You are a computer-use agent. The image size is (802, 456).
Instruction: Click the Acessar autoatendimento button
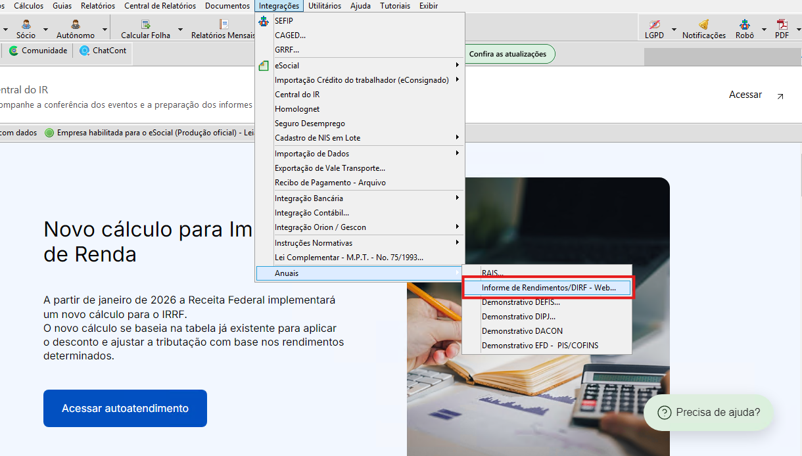click(125, 408)
